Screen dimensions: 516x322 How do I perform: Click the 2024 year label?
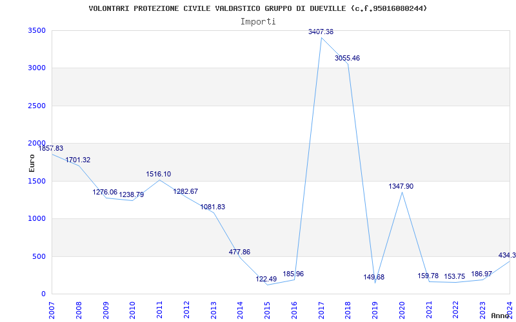tap(510, 310)
